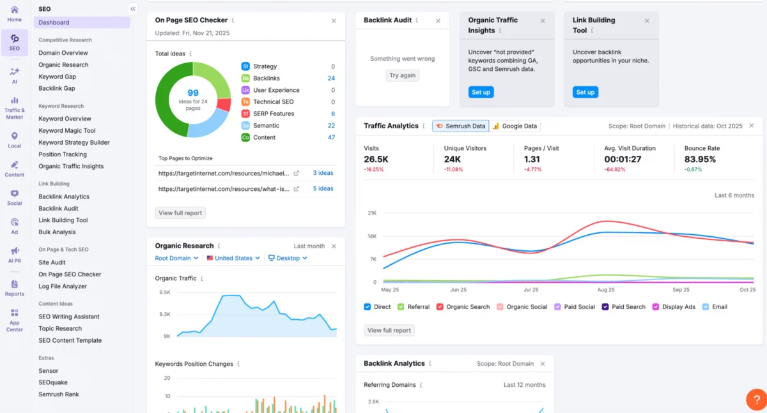The height and width of the screenshot is (413, 767).
Task: Open the 5 ideas link
Action: (323, 189)
